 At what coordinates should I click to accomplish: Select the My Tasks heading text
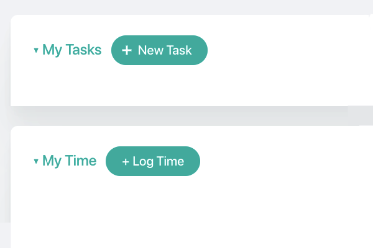[x=72, y=50]
